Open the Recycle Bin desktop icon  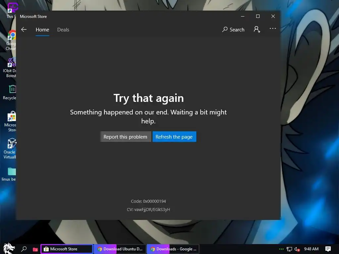coord(10,93)
